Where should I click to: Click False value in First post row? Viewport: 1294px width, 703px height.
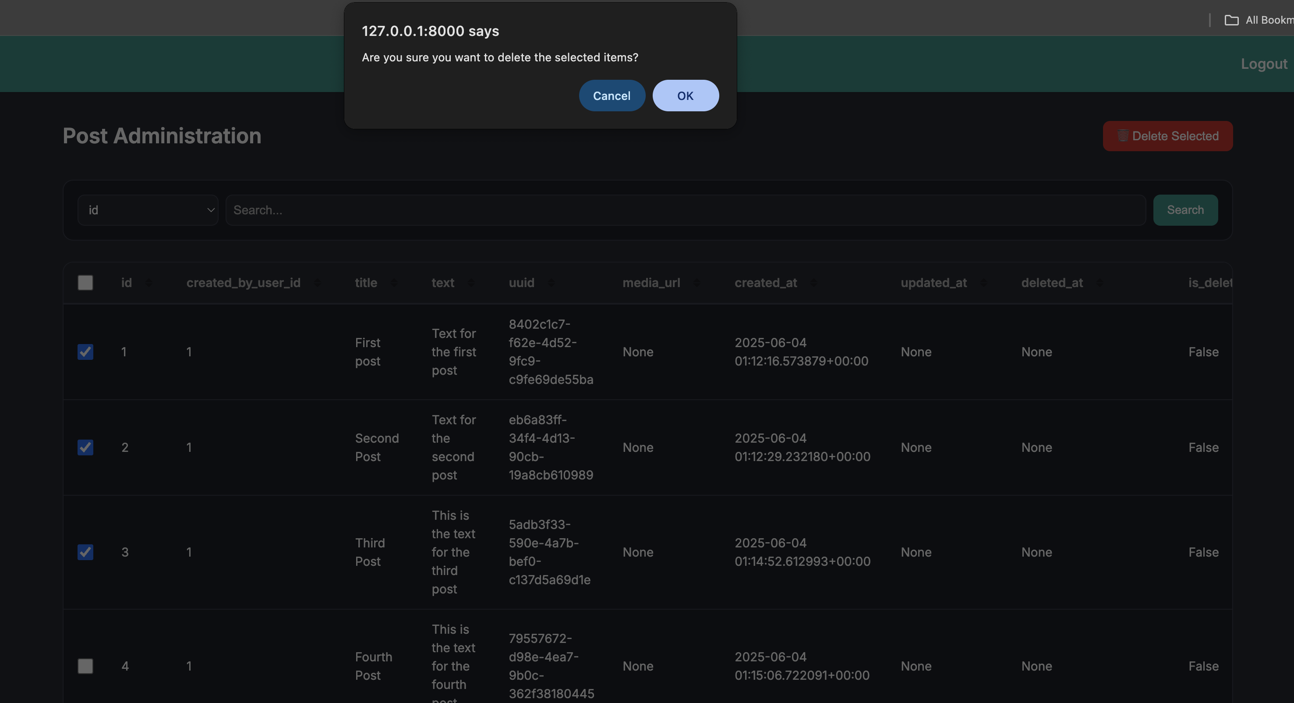coord(1204,352)
